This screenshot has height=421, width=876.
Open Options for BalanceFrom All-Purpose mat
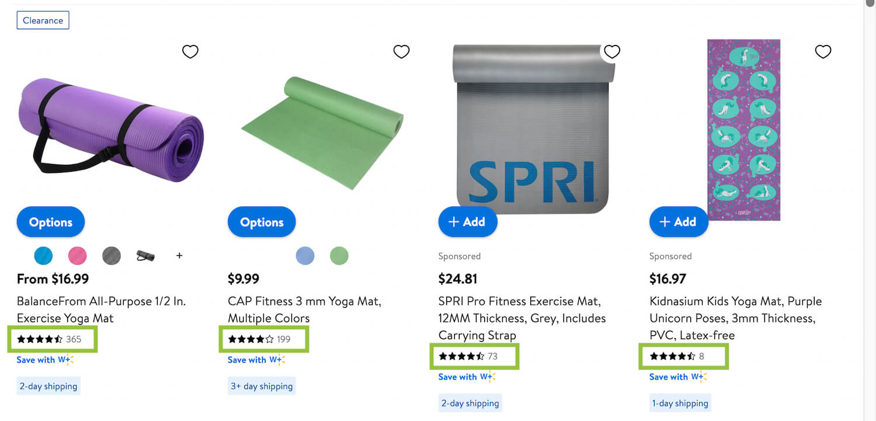click(x=51, y=222)
